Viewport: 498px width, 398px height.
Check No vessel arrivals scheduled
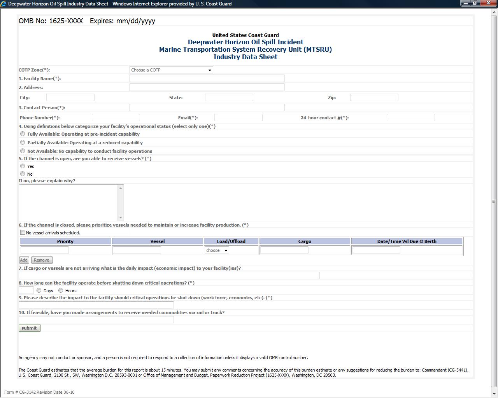23,232
